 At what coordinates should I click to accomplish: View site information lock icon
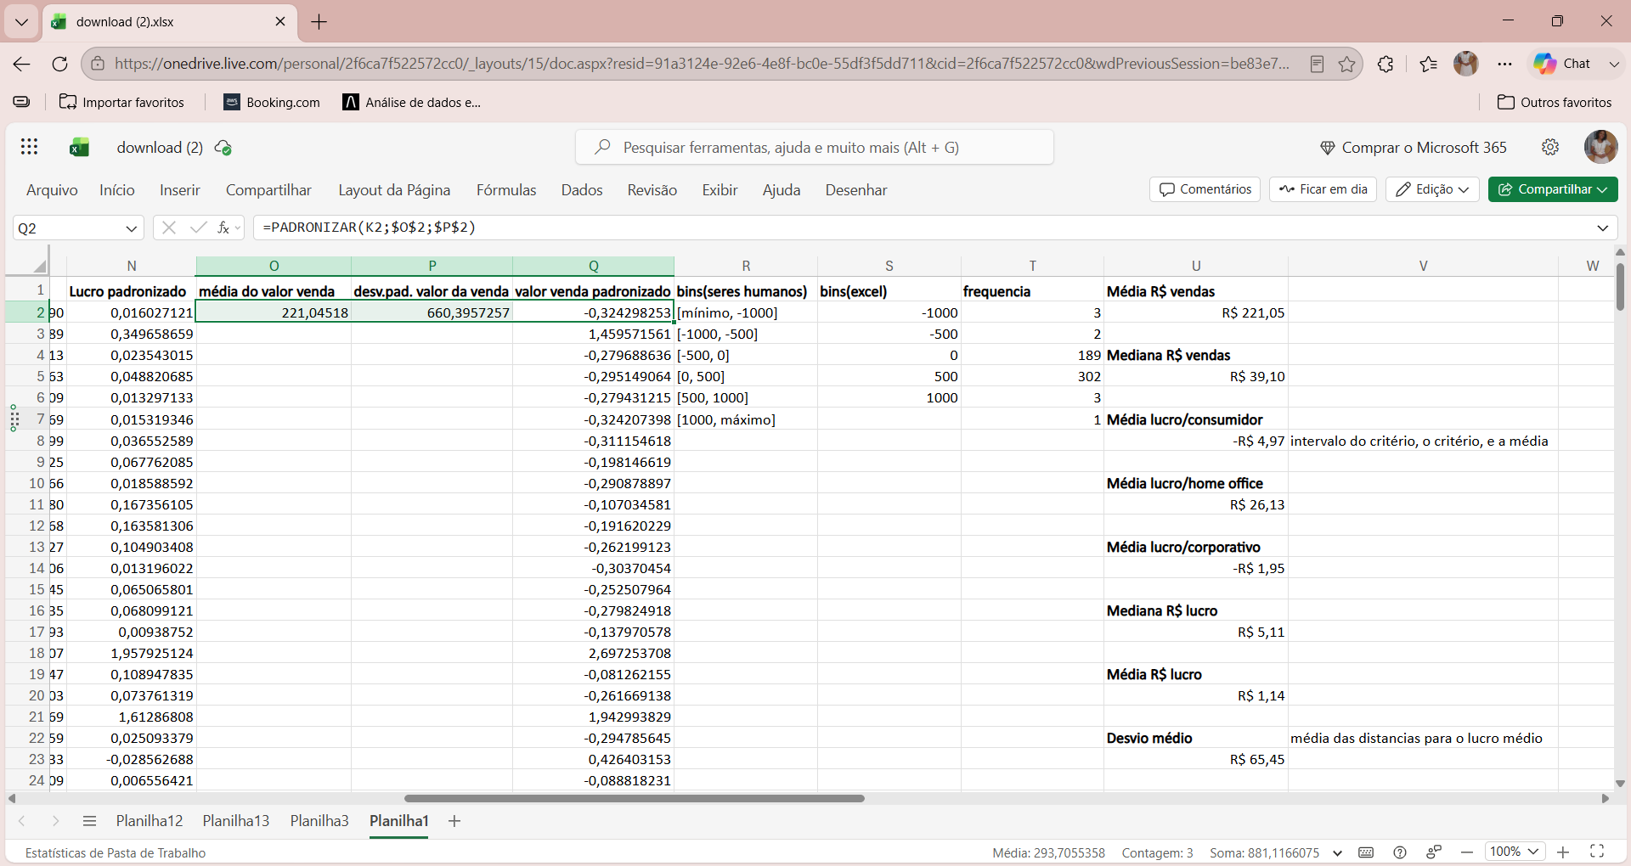pos(98,64)
